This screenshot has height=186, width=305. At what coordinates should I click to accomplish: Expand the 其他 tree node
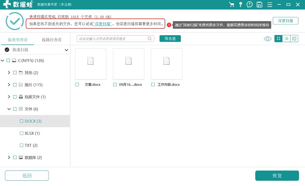pyautogui.click(x=9, y=73)
